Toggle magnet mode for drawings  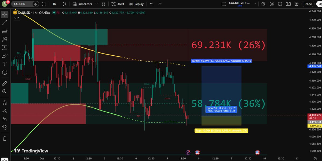tap(5, 102)
